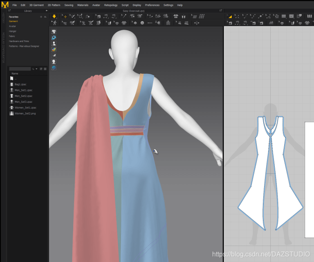Viewport: 314px width, 262px height.
Task: Click the library search input field
Action: (x=20, y=69)
